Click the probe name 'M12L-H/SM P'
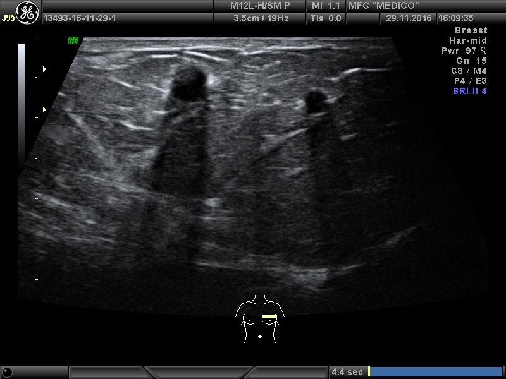The image size is (506, 379). tap(260, 6)
